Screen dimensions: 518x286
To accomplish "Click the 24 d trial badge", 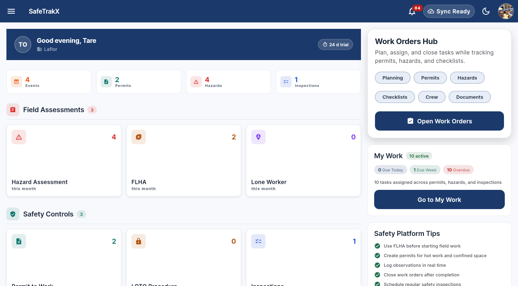I will 335,44.
